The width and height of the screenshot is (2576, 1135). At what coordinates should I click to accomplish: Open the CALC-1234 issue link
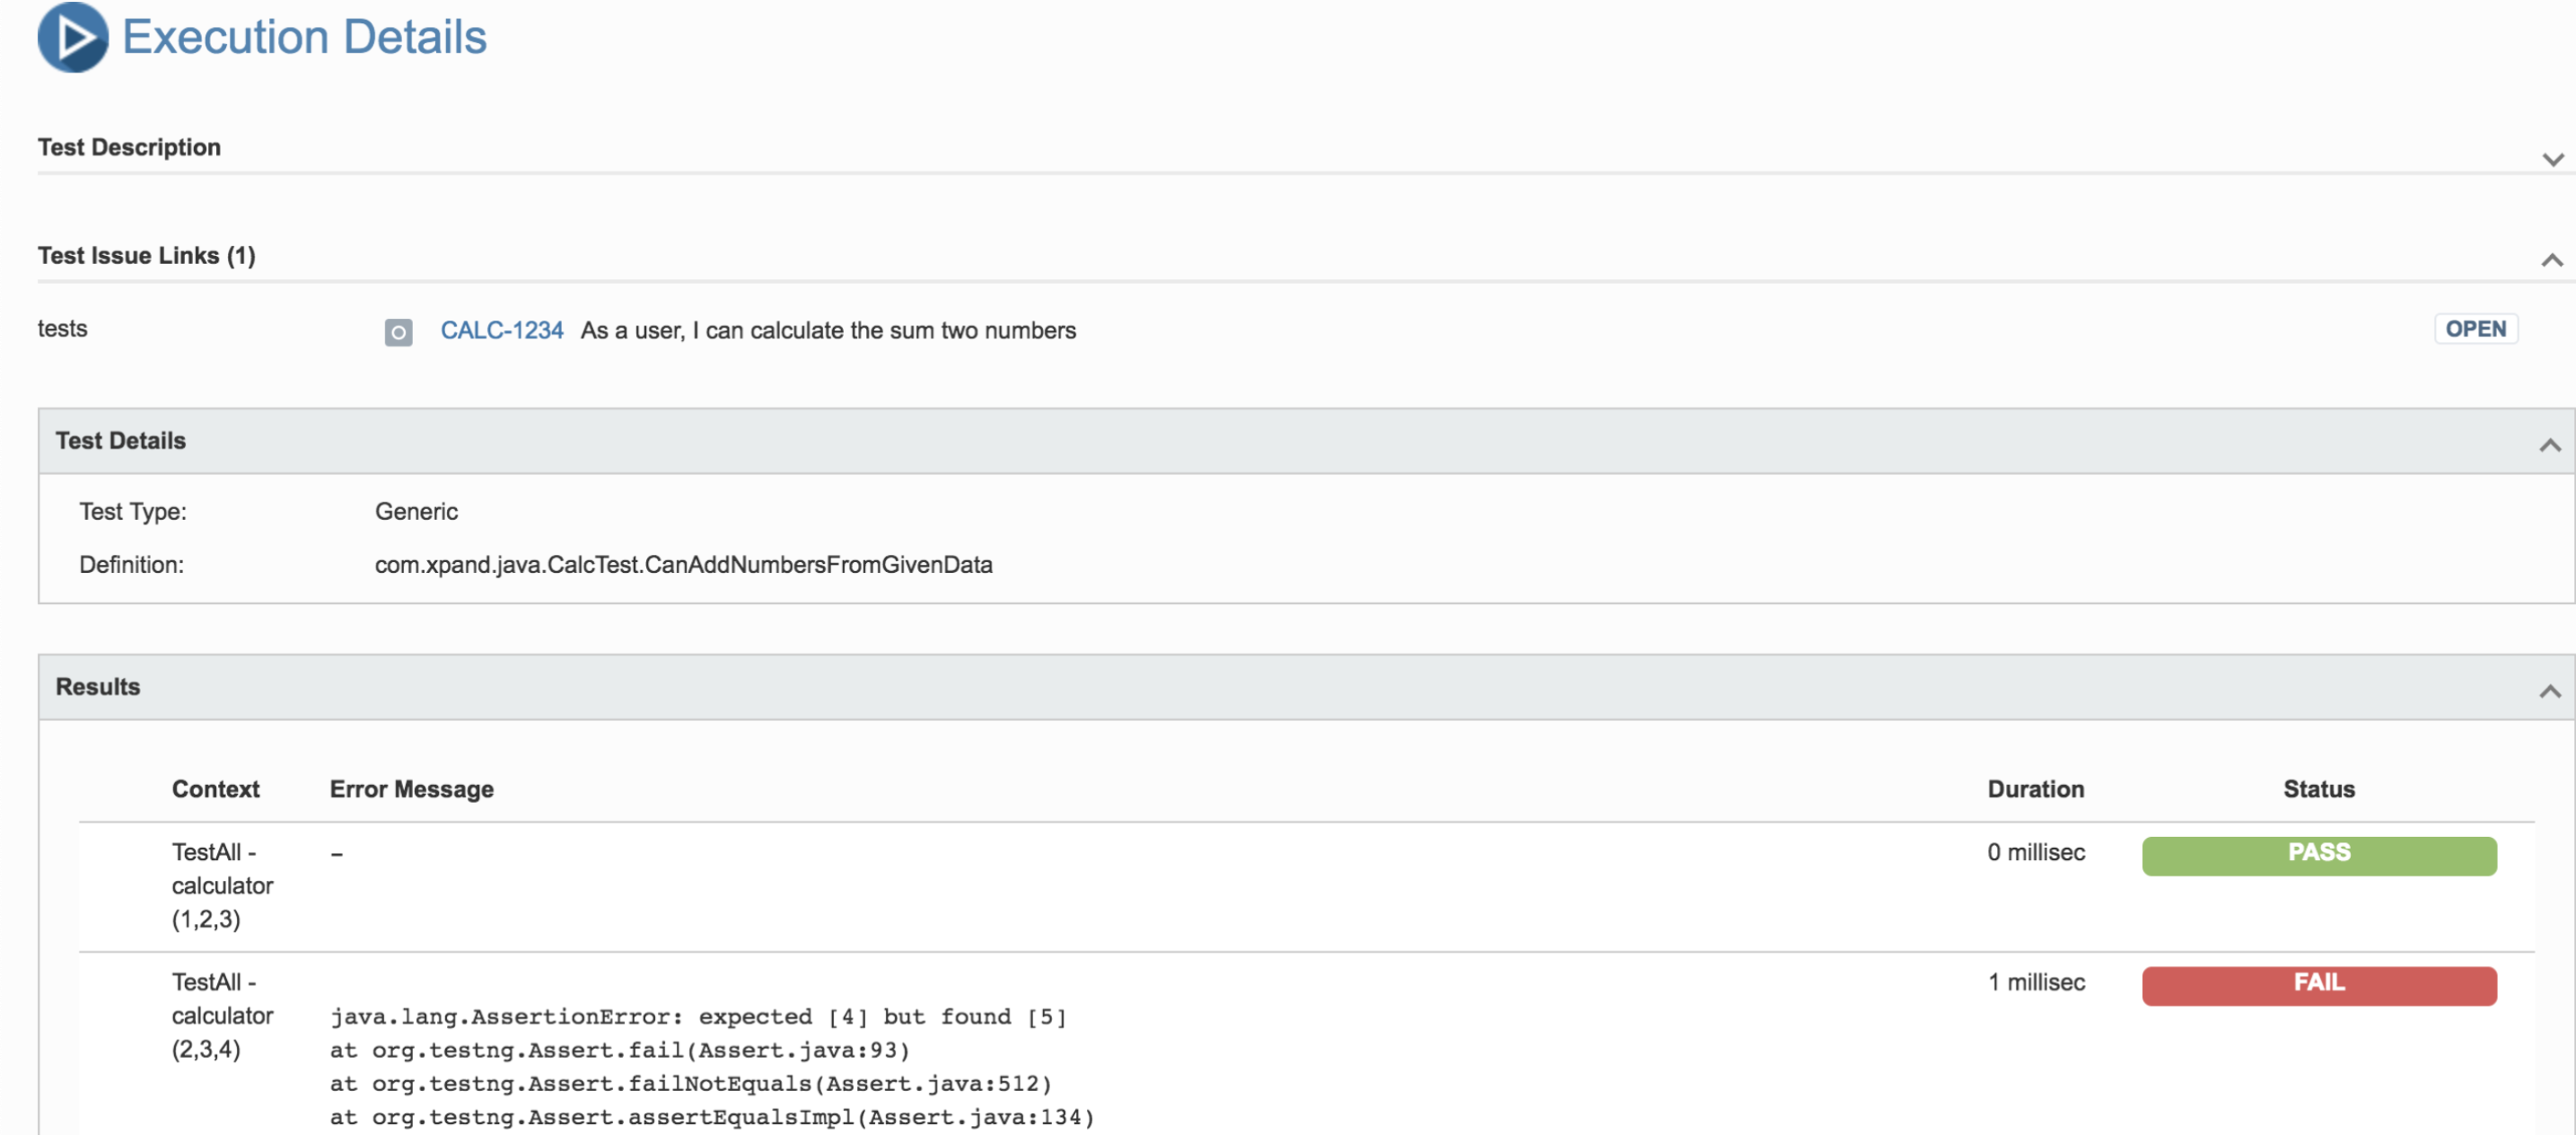pyautogui.click(x=502, y=330)
